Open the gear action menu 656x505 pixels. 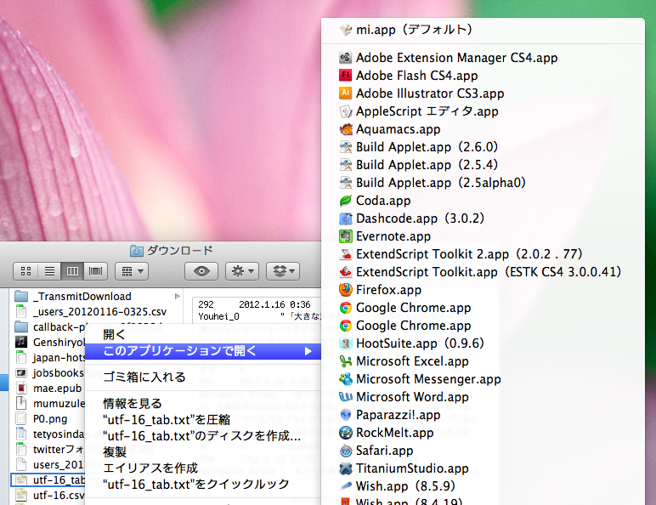pos(242,271)
